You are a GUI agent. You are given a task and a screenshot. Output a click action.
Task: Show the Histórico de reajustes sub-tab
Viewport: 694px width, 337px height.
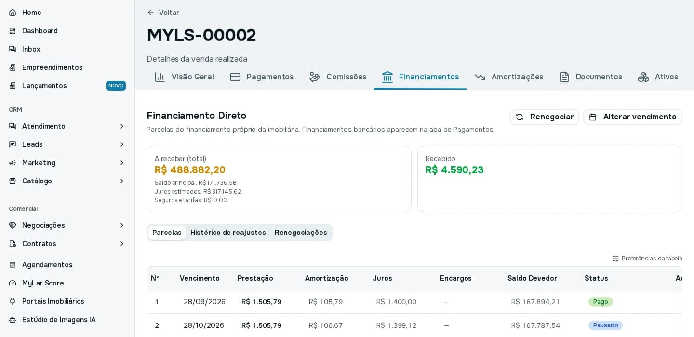[228, 233]
